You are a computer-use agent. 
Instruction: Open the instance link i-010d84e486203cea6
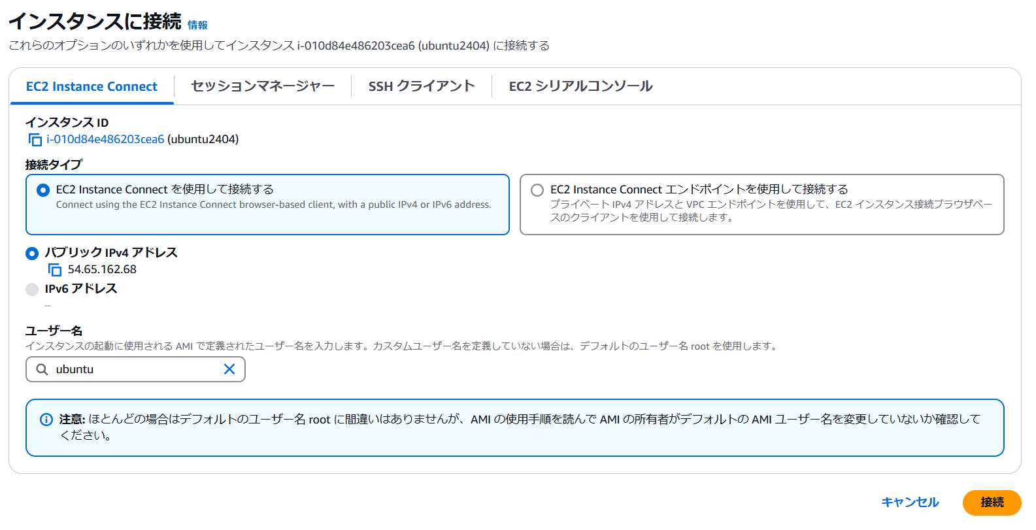(105, 139)
